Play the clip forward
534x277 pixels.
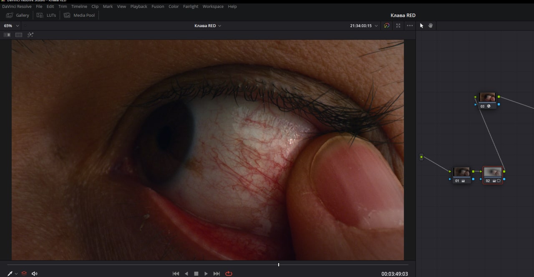tap(206, 274)
